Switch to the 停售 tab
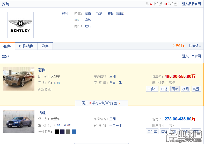This screenshot has height=144, width=204. point(45,46)
